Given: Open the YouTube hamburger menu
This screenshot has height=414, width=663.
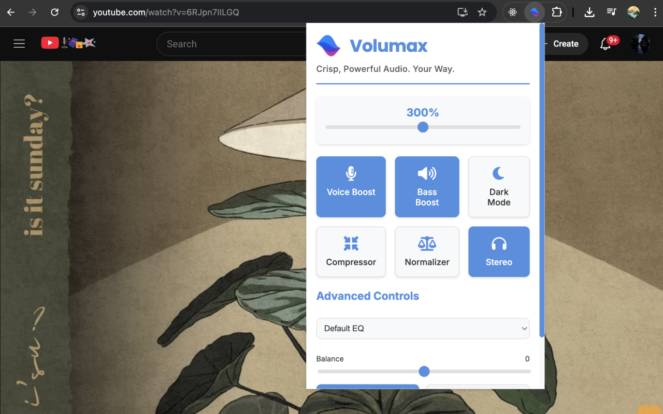Looking at the screenshot, I should point(19,43).
